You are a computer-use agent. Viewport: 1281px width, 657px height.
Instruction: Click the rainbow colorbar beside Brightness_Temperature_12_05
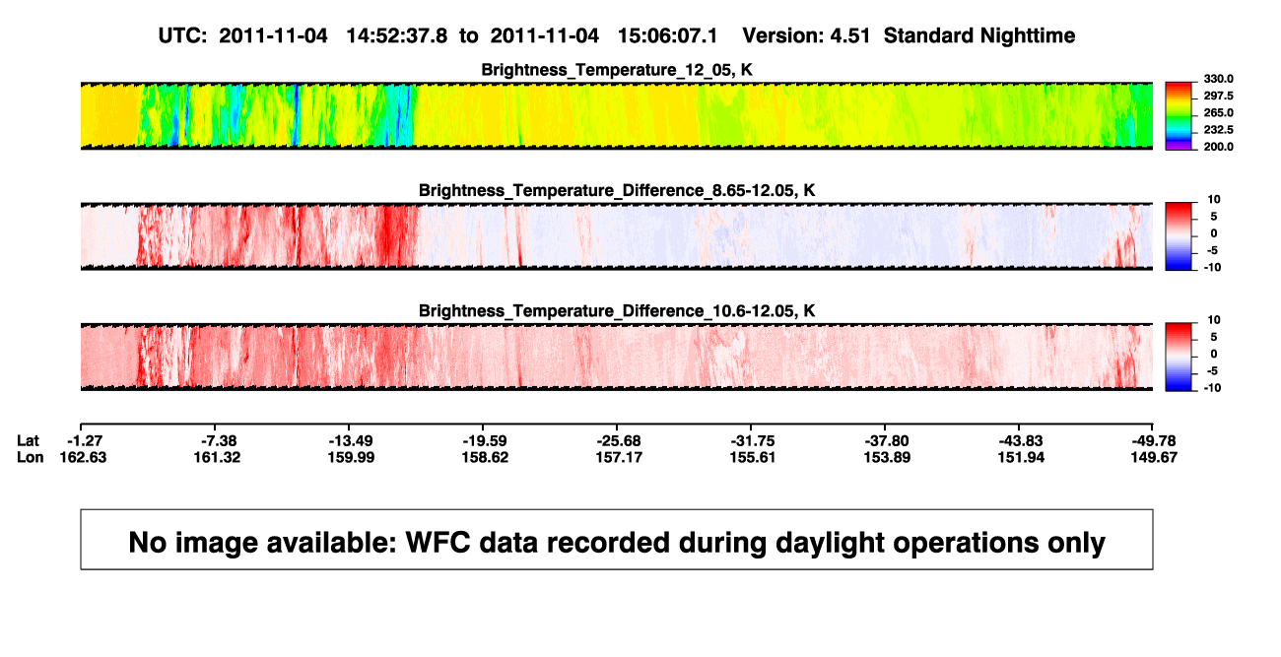coord(1179,115)
